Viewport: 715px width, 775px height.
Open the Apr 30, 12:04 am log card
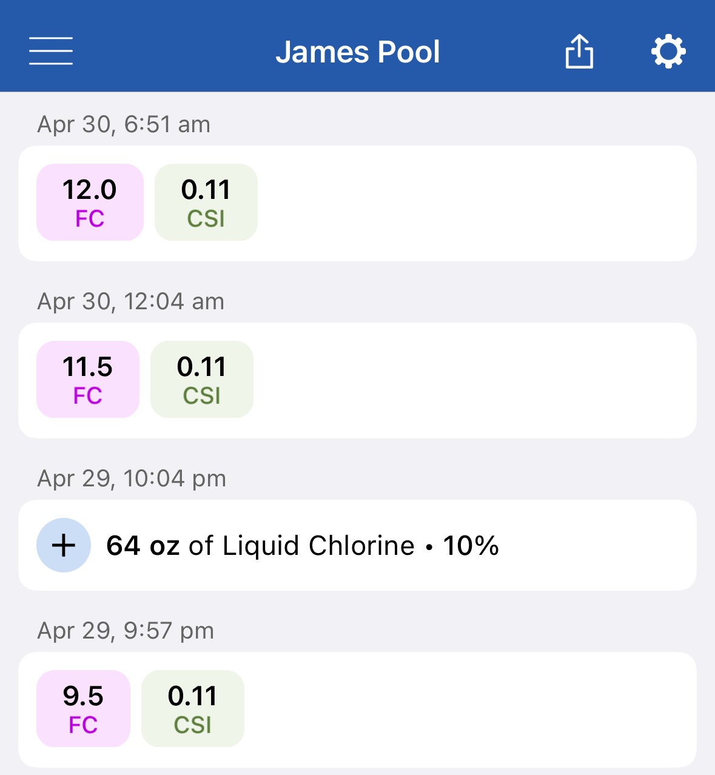pyautogui.click(x=357, y=380)
